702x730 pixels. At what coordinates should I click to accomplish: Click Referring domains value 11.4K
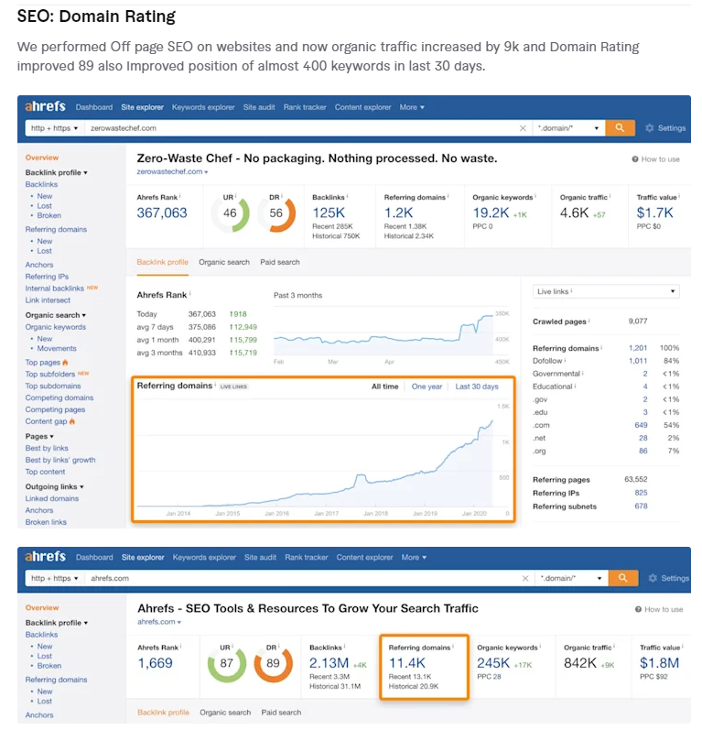pos(407,663)
